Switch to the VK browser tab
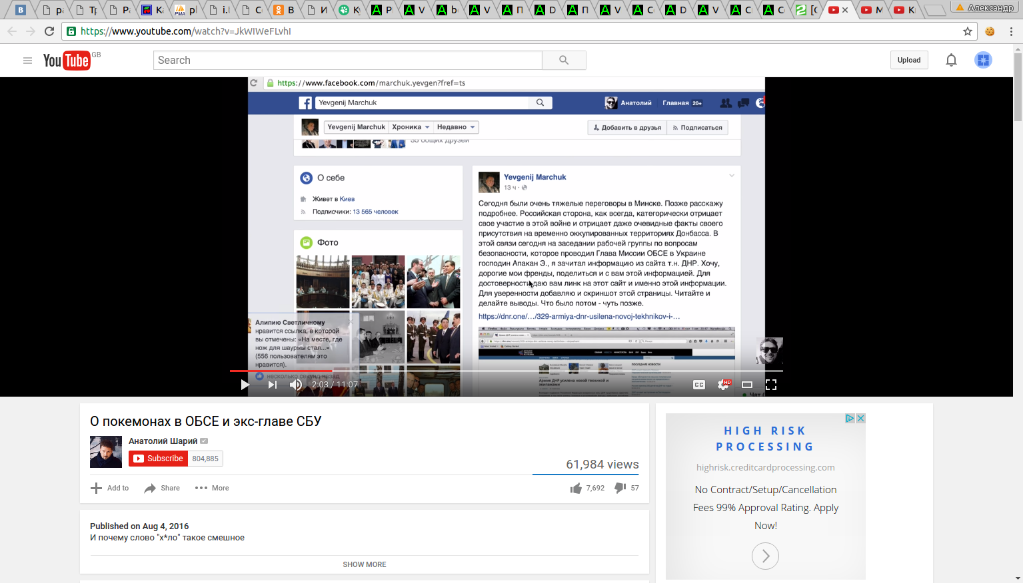Image resolution: width=1023 pixels, height=583 pixels. point(21,10)
